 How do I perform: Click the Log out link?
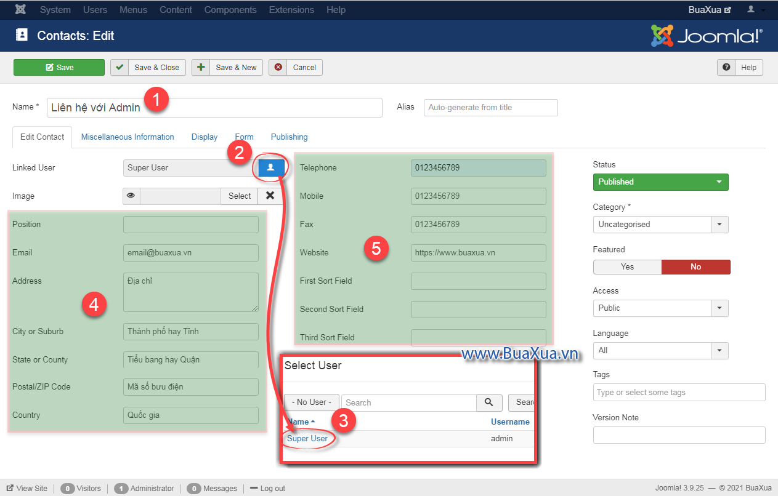click(x=267, y=489)
